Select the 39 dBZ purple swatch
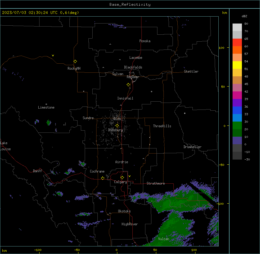Image resolution: width=260 pixels, height=254 pixels. tap(237, 103)
